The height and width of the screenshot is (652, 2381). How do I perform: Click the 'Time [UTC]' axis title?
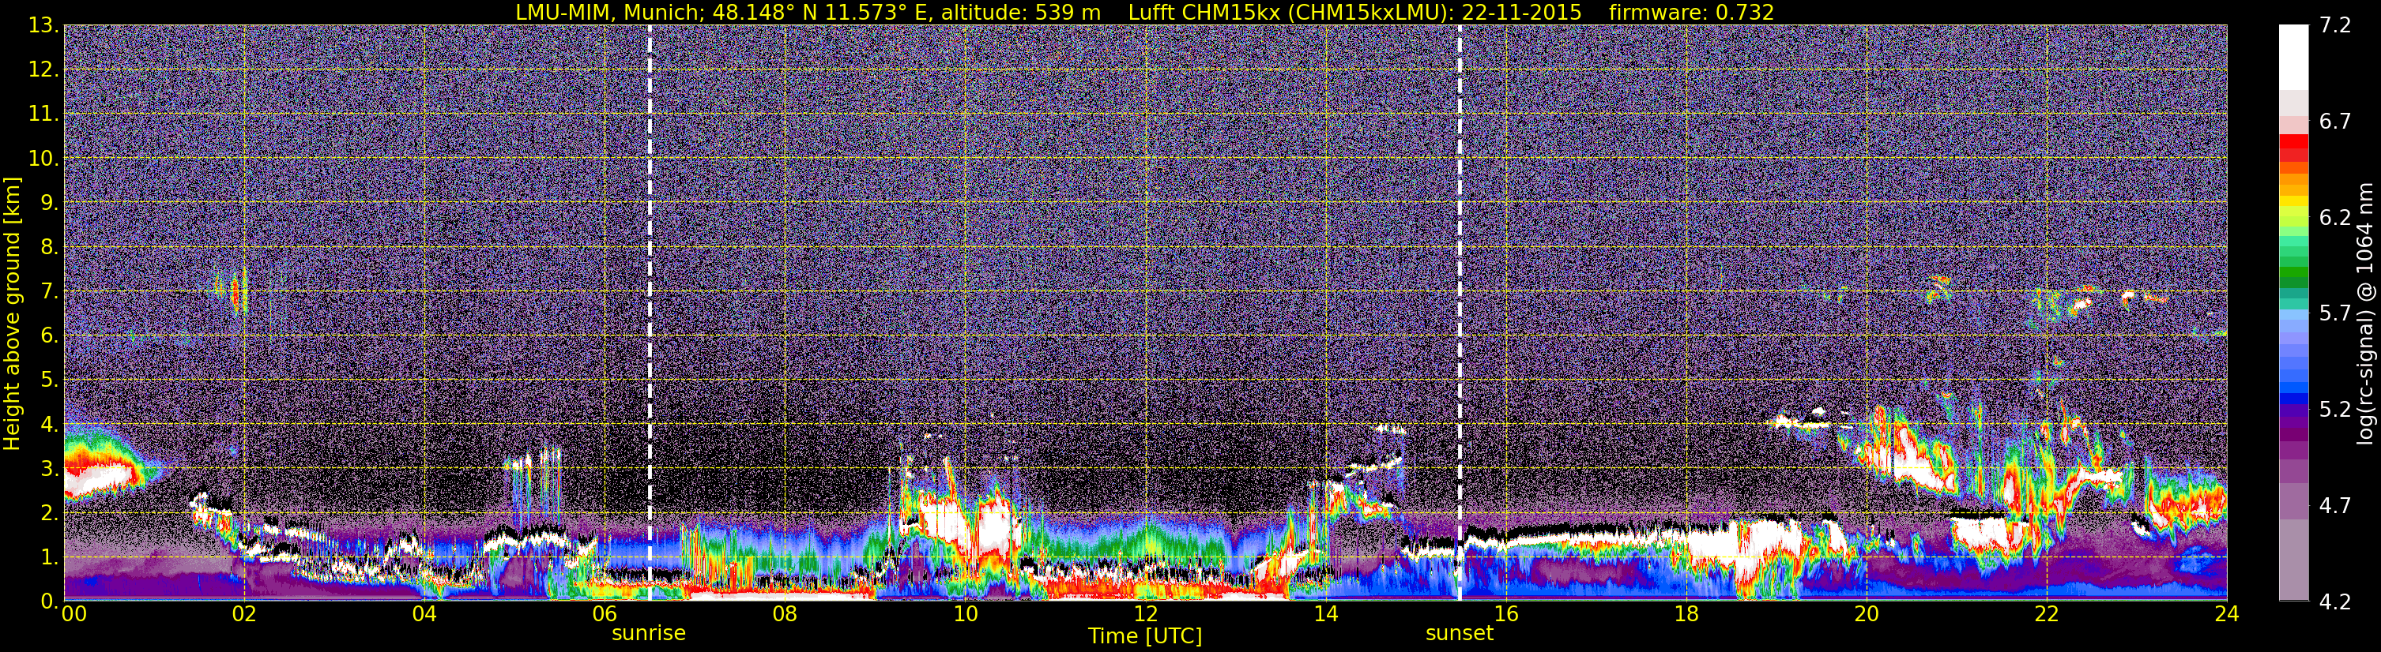tap(1145, 636)
